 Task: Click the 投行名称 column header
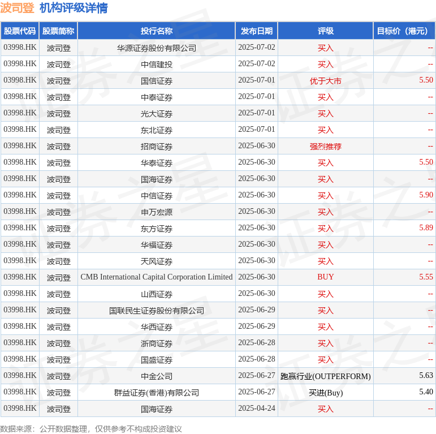click(x=157, y=31)
